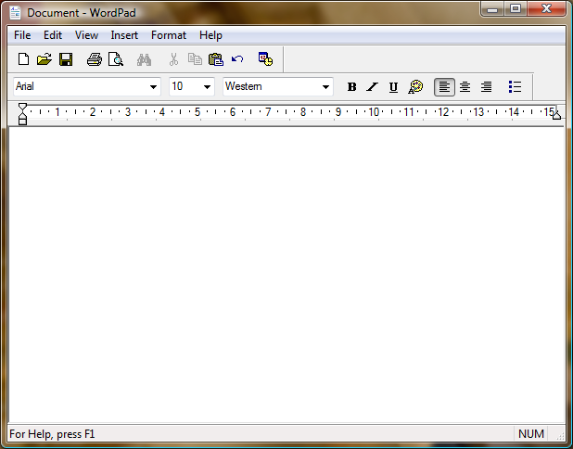
Task: Expand the Western script dropdown arrow
Action: (x=325, y=87)
